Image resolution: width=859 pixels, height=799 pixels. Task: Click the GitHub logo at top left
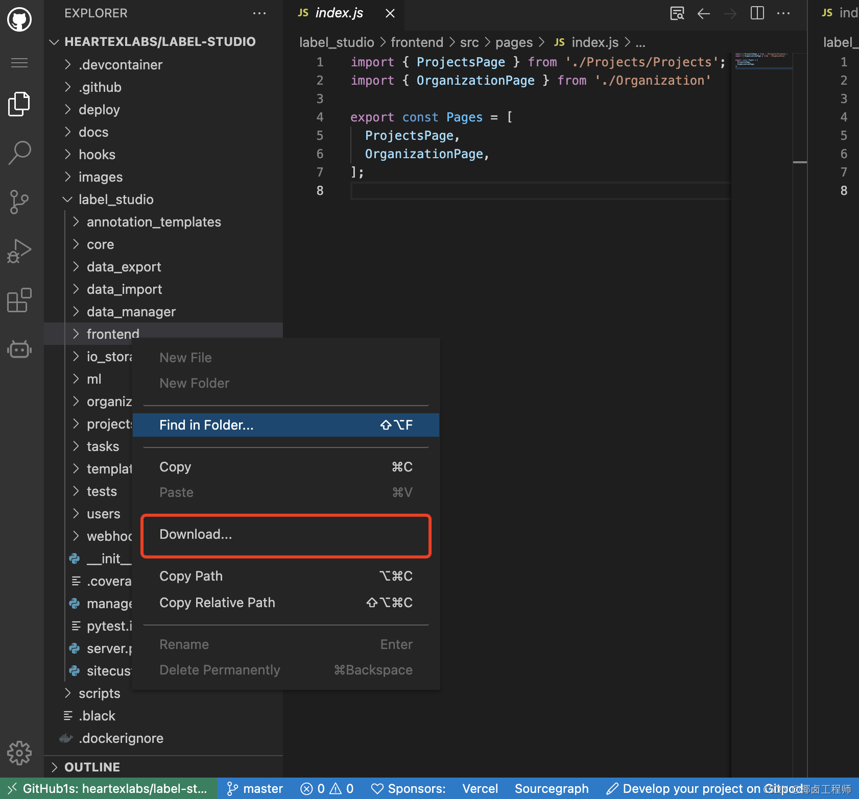click(x=19, y=19)
